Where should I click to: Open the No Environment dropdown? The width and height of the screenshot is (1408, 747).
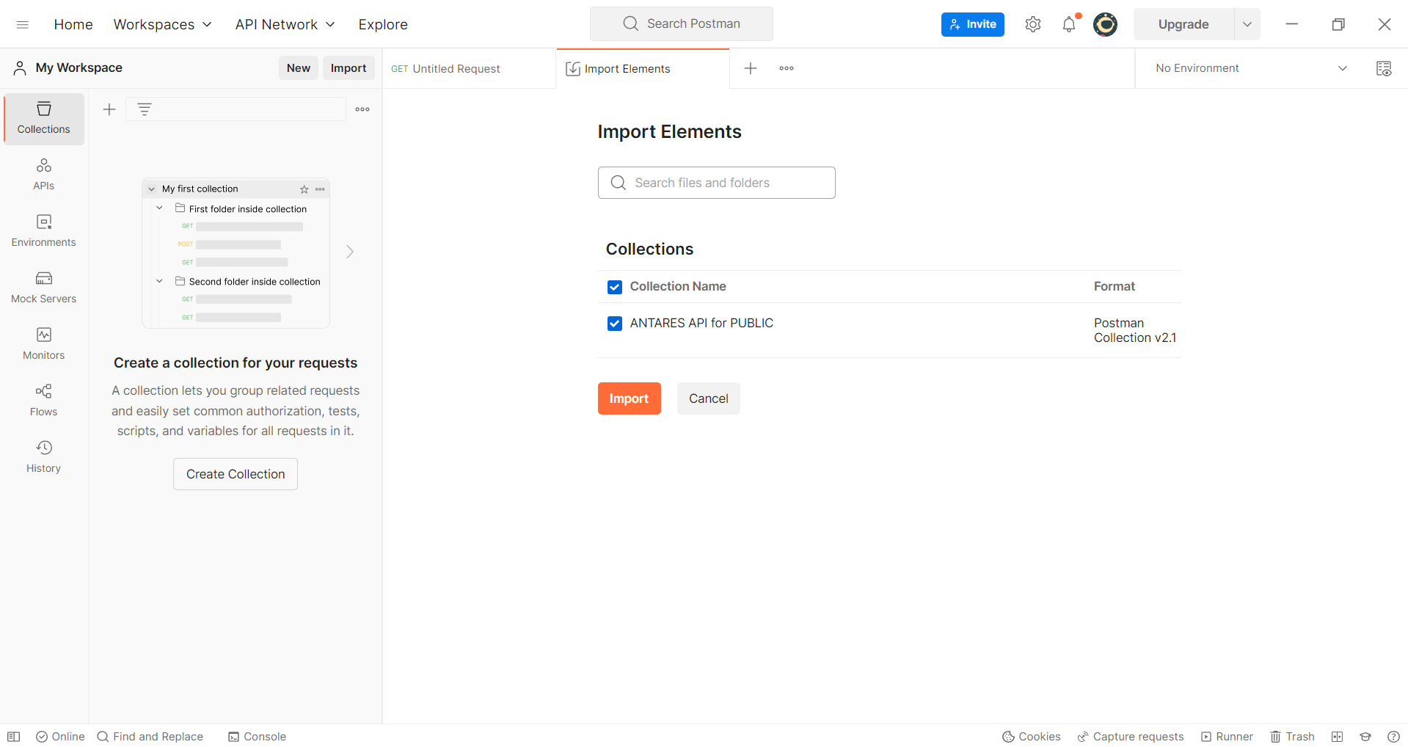point(1251,68)
